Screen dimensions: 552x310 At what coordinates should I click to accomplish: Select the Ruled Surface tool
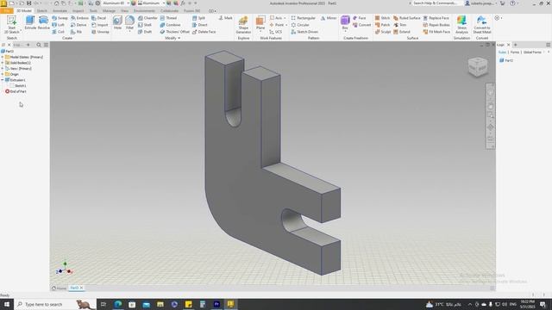[406, 18]
